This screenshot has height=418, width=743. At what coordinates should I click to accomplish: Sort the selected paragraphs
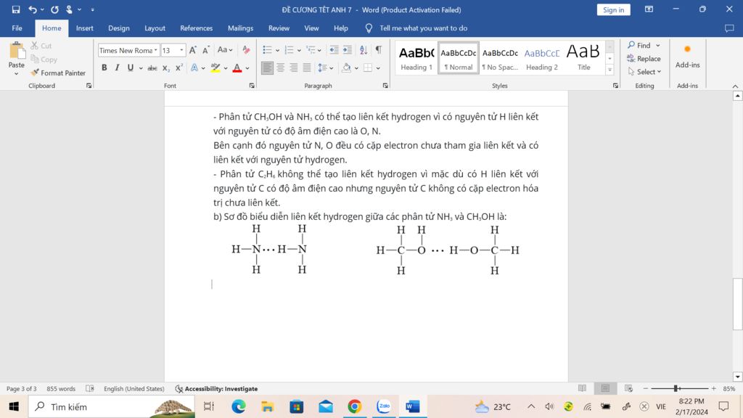364,50
